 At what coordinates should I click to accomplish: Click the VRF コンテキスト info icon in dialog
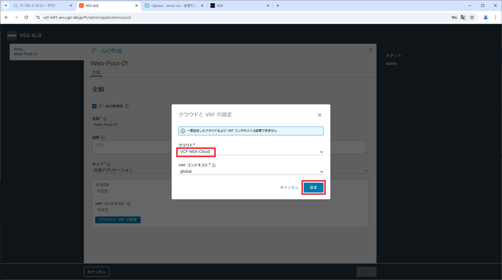(214, 165)
